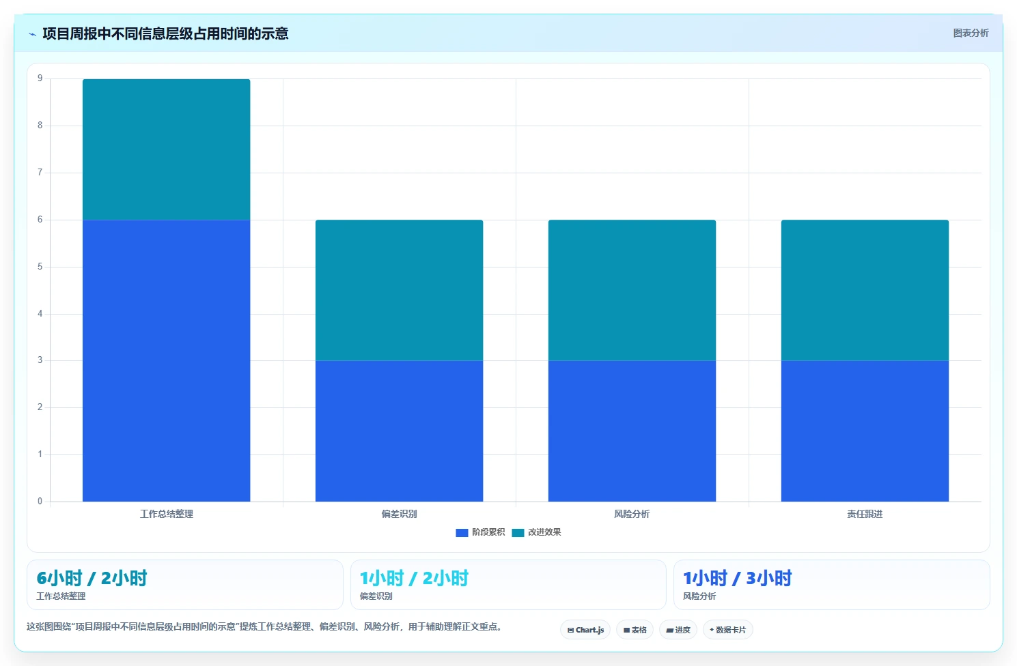
Task: Select the 偏差识别 teal bar segment
Action: pos(400,290)
